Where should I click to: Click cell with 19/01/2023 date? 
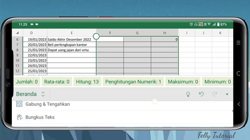[35, 39]
